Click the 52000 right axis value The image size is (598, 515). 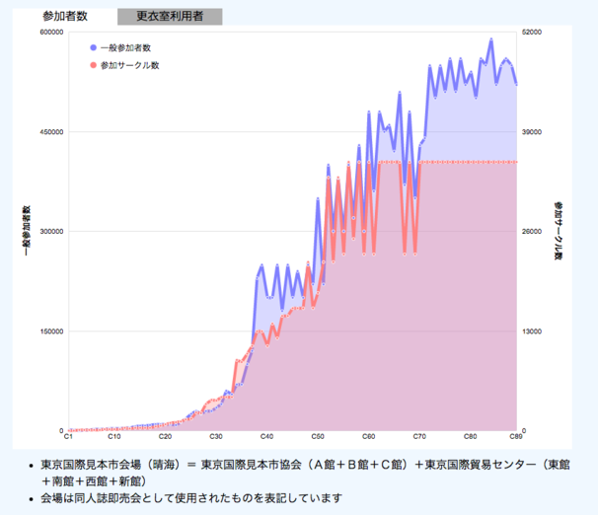[532, 33]
